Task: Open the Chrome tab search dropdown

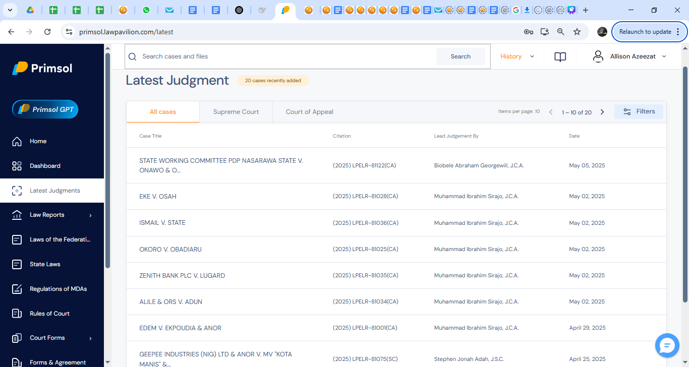Action: point(10,10)
